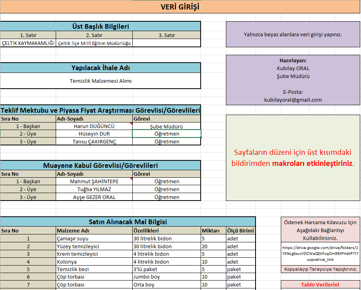Screen dimensions: 361x290
Task: Click the kubilayoral@gmail.com email text
Action: pos(293,100)
